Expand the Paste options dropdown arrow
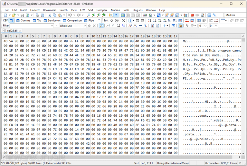Image resolution: width=247 pixels, height=166 pixels. 64,15
